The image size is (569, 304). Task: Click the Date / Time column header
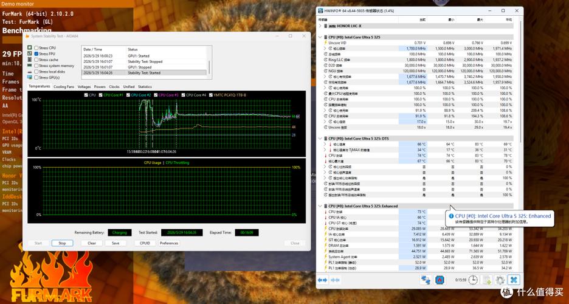[x=104, y=49]
